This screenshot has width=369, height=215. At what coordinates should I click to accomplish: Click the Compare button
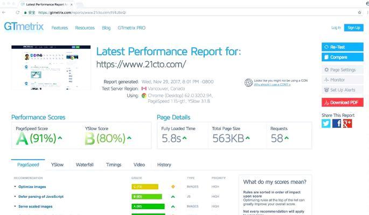coord(343,57)
